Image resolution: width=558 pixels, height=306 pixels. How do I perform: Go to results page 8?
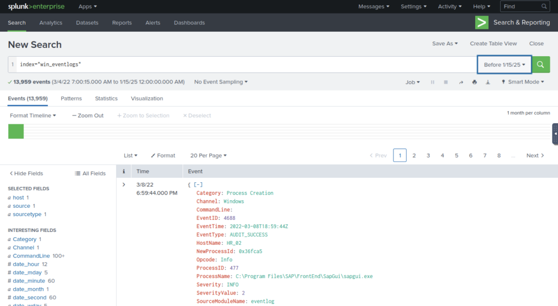pyautogui.click(x=499, y=155)
